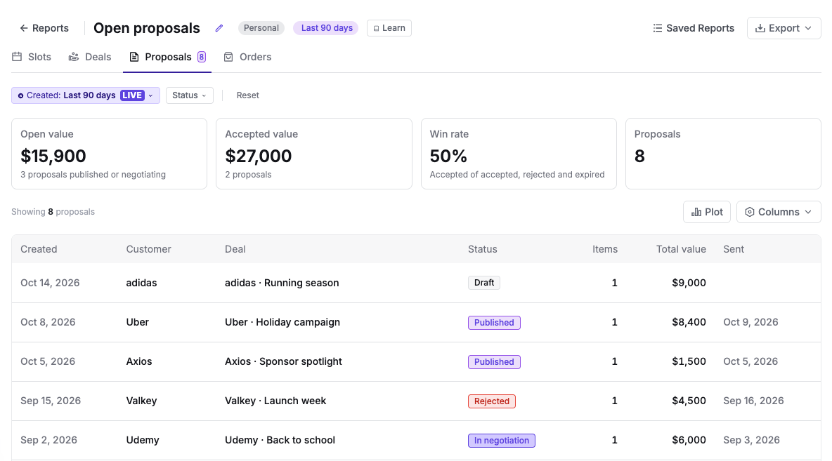The height and width of the screenshot is (461, 832).
Task: Open the Uber · Holiday campaign deal
Action: click(282, 322)
